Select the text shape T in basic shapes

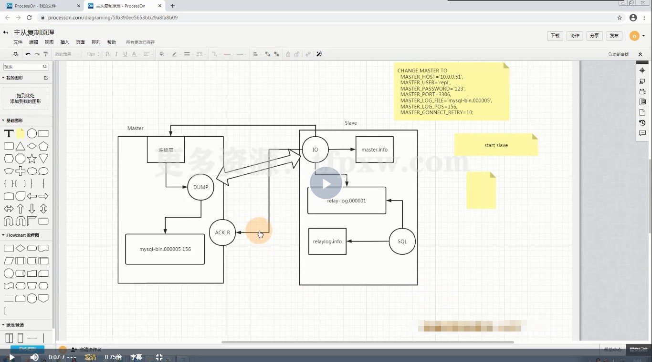(x=9, y=133)
